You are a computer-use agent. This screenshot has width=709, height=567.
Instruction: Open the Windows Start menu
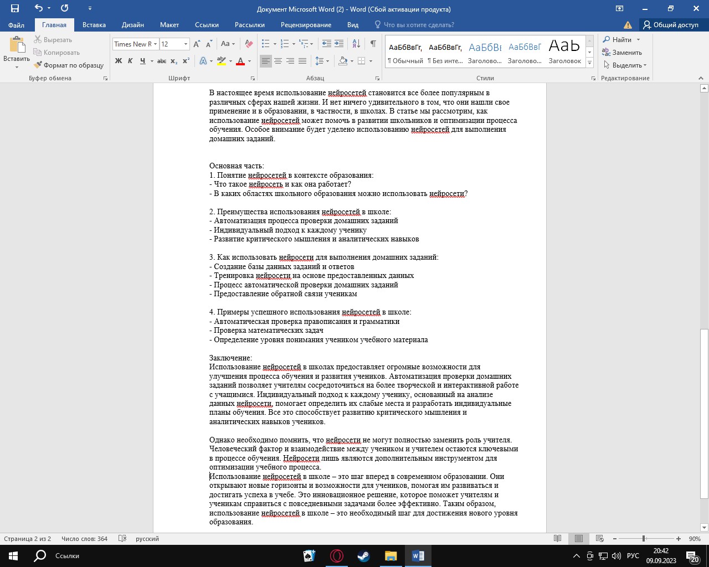tap(13, 556)
